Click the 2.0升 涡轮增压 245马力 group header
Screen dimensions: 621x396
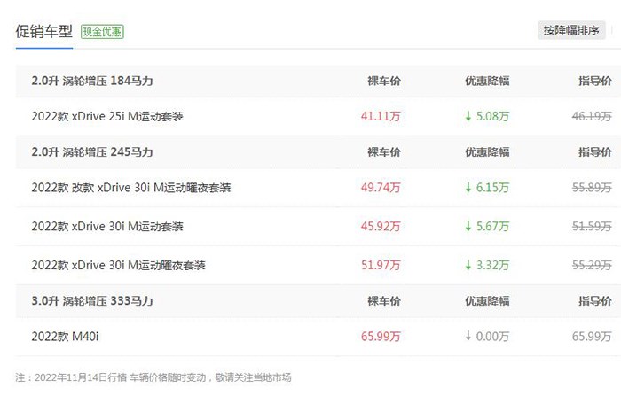coord(92,152)
